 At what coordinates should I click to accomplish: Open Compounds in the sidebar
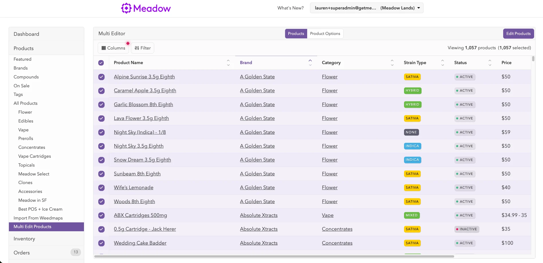26,77
